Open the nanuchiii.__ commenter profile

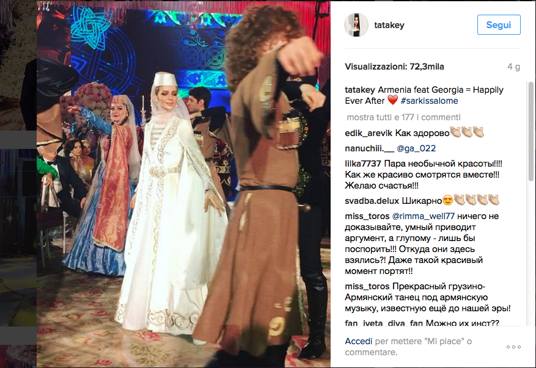click(x=369, y=148)
